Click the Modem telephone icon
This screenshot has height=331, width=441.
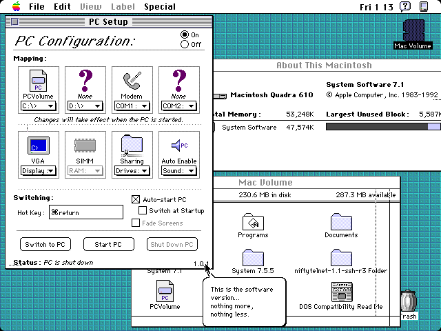point(132,81)
